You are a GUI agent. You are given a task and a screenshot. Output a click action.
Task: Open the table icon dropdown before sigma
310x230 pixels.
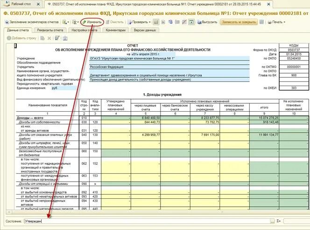(66, 22)
